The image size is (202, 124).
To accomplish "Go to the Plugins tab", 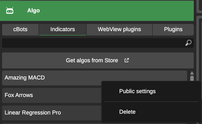I will pos(173,30).
